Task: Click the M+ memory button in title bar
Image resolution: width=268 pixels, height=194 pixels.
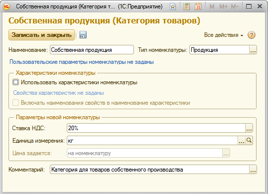Action: pyautogui.click(x=223, y=6)
